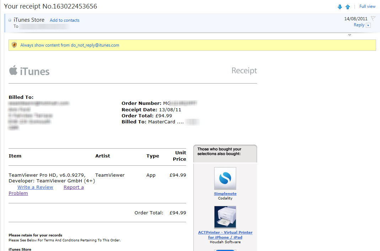Add iTunes Store to contacts
Screen dimensions: 380x251
(x=65, y=20)
